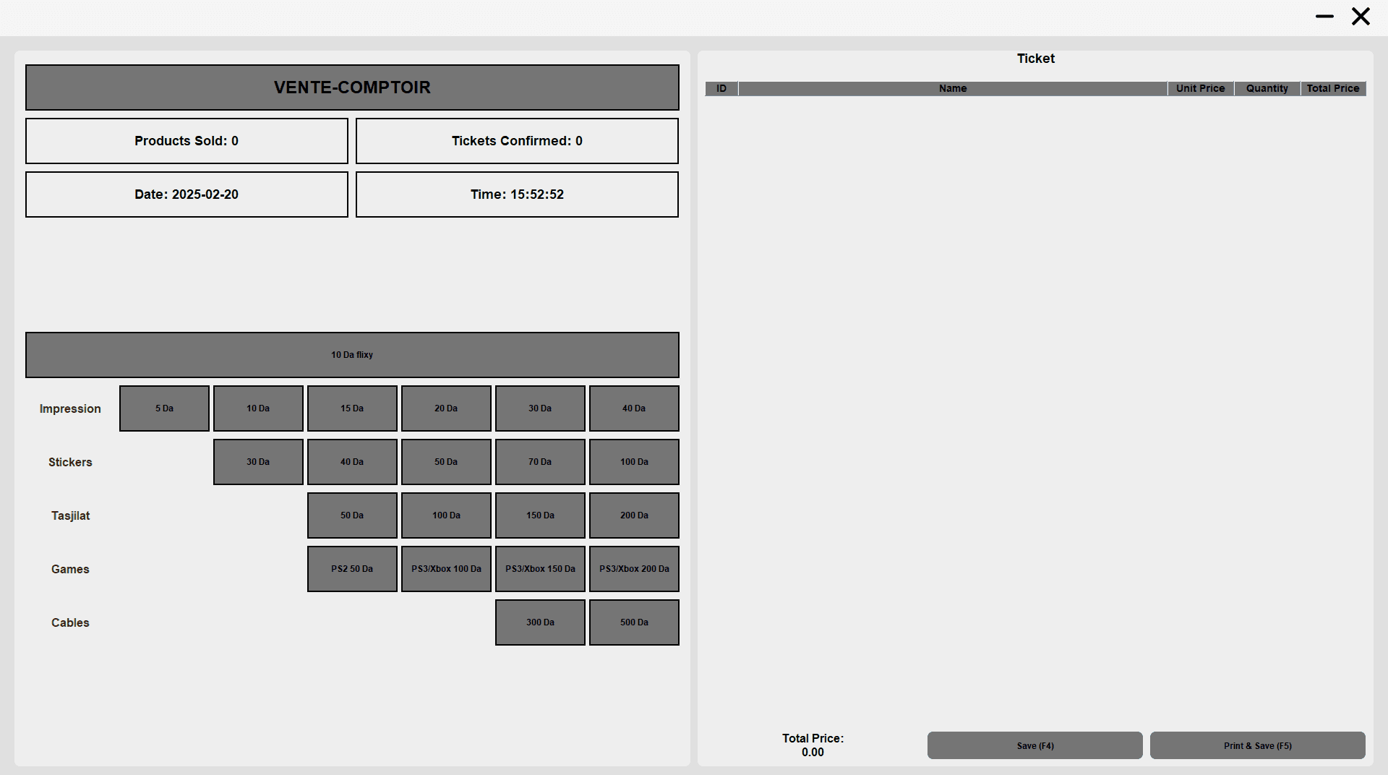This screenshot has width=1388, height=775.
Task: Choose PS3/Xbox 150 Da game
Action: point(540,569)
